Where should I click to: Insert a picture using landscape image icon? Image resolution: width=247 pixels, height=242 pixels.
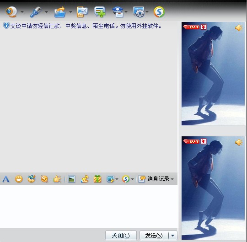tap(72, 179)
